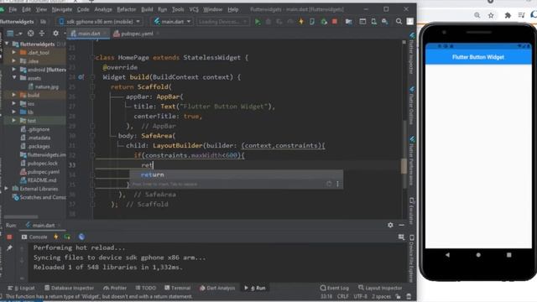Open Search Everywhere magnifier icon
The width and height of the screenshot is (537, 302).
click(399, 22)
